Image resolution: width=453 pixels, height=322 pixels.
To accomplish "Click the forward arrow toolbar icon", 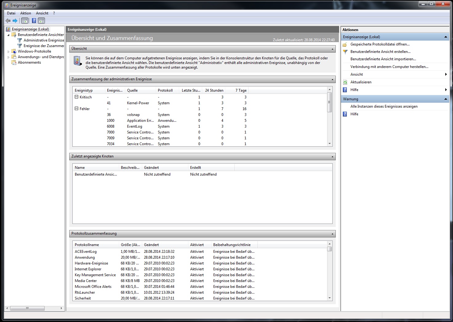I will pos(15,21).
